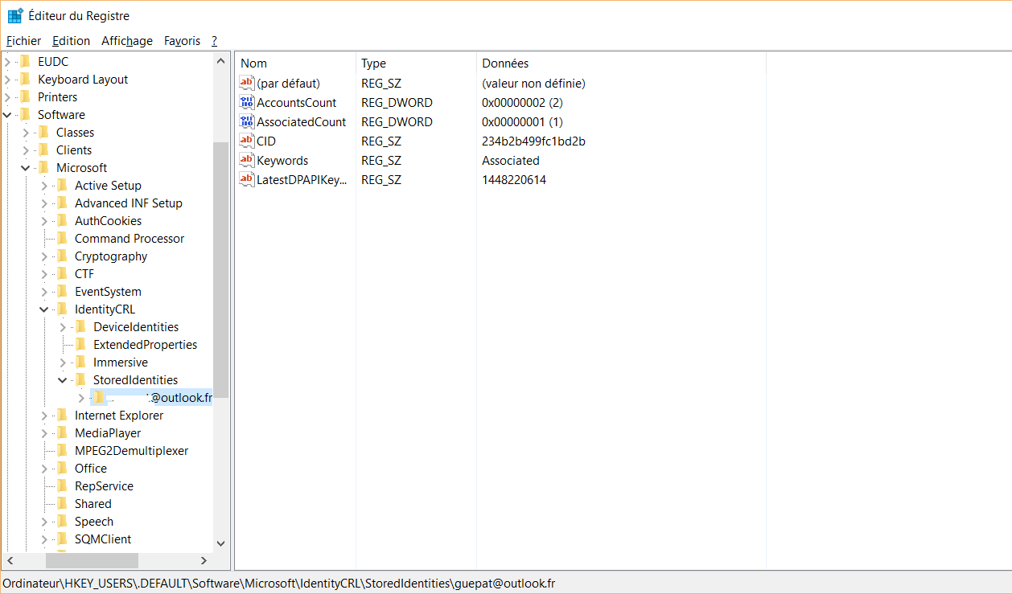Click the AssociatedCount DWORD value icon
The image size is (1012, 594).
pos(247,121)
